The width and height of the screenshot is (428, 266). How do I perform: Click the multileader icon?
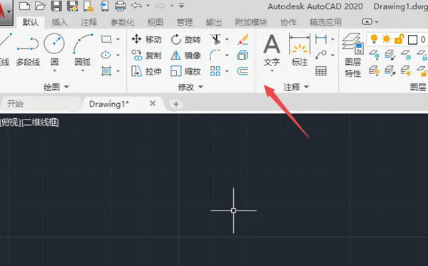[x=321, y=55]
